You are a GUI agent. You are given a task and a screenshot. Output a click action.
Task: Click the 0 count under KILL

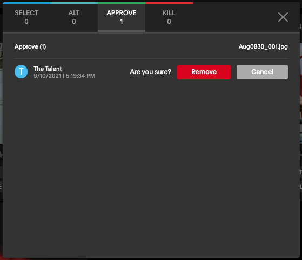pos(169,22)
